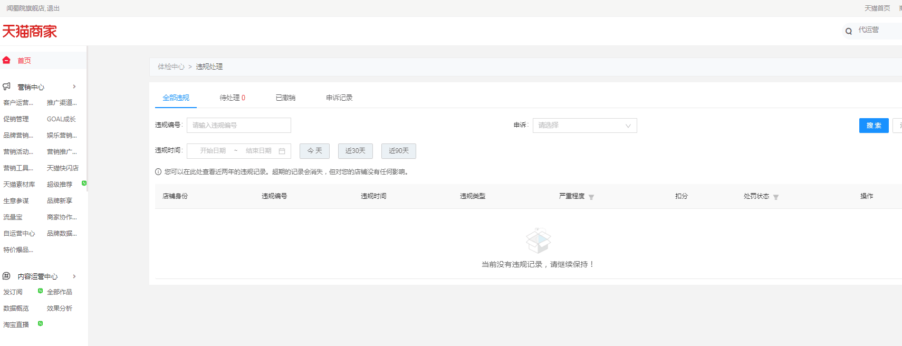Click the 店铺身份 column header

coord(175,196)
